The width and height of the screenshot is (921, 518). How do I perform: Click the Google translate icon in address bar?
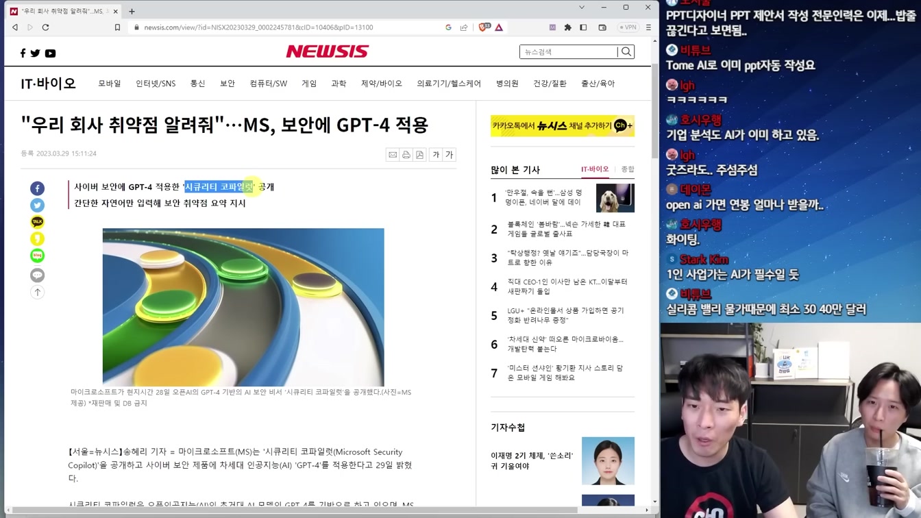(x=448, y=27)
